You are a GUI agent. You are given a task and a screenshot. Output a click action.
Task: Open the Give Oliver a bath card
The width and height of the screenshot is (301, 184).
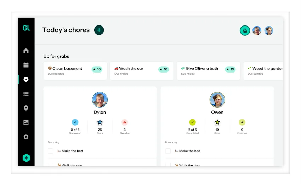pos(208,71)
